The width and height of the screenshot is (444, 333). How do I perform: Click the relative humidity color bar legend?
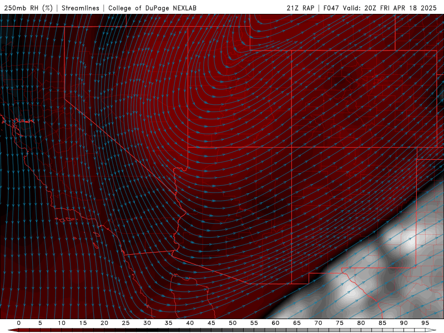coord(222,330)
